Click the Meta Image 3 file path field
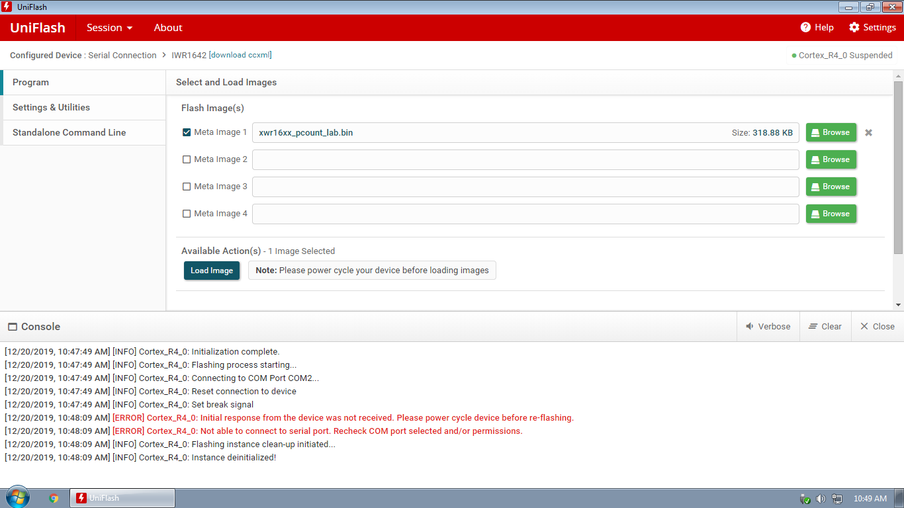Viewport: 904px width, 508px height. [x=525, y=187]
